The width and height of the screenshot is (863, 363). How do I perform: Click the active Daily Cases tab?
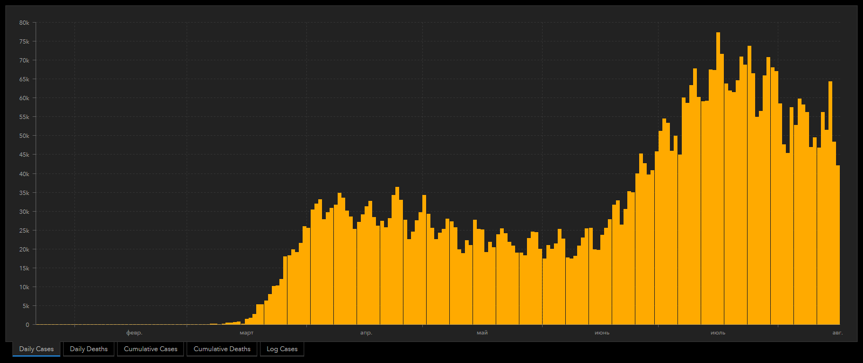point(36,349)
